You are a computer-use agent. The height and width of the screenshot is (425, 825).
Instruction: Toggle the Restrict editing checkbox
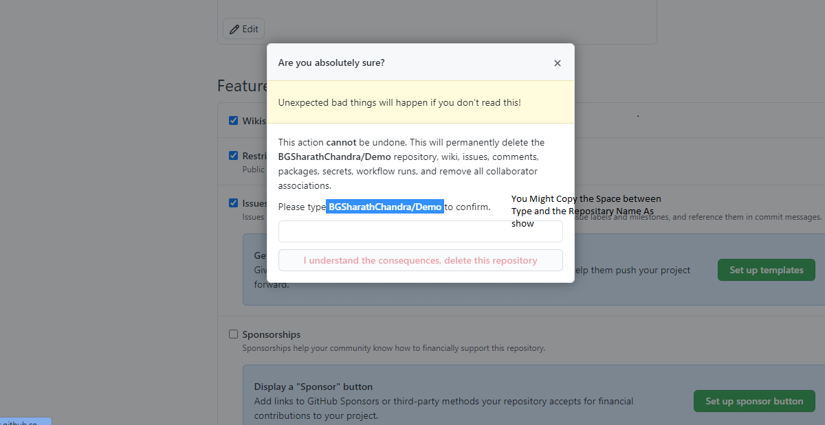[234, 156]
